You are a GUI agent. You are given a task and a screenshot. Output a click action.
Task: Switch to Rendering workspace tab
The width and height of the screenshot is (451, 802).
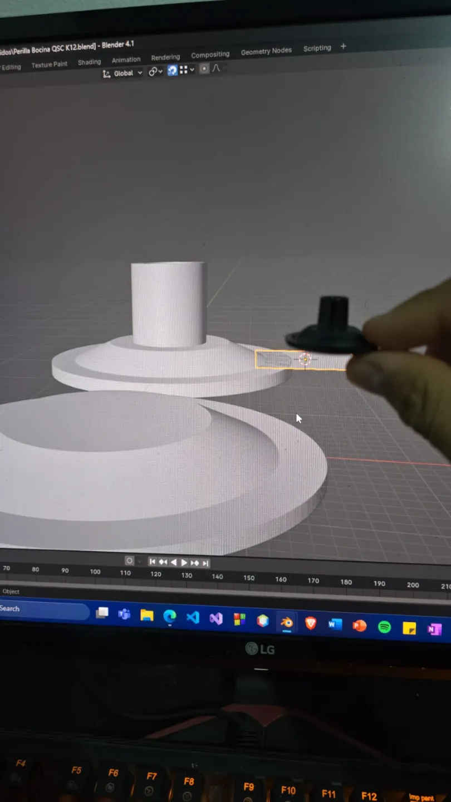tap(165, 57)
